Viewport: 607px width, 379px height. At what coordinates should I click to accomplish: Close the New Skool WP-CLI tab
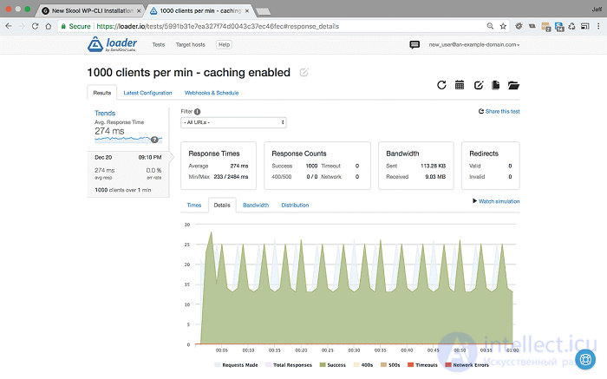tap(139, 10)
